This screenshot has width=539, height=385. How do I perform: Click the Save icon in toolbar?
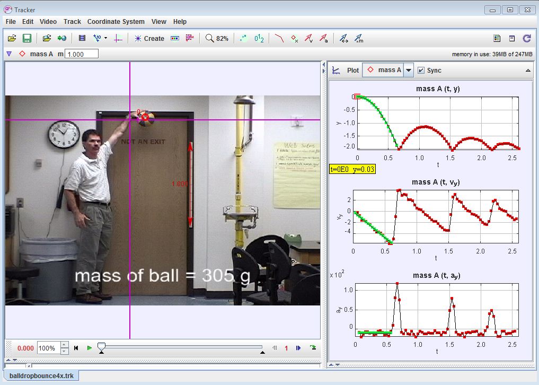click(26, 38)
